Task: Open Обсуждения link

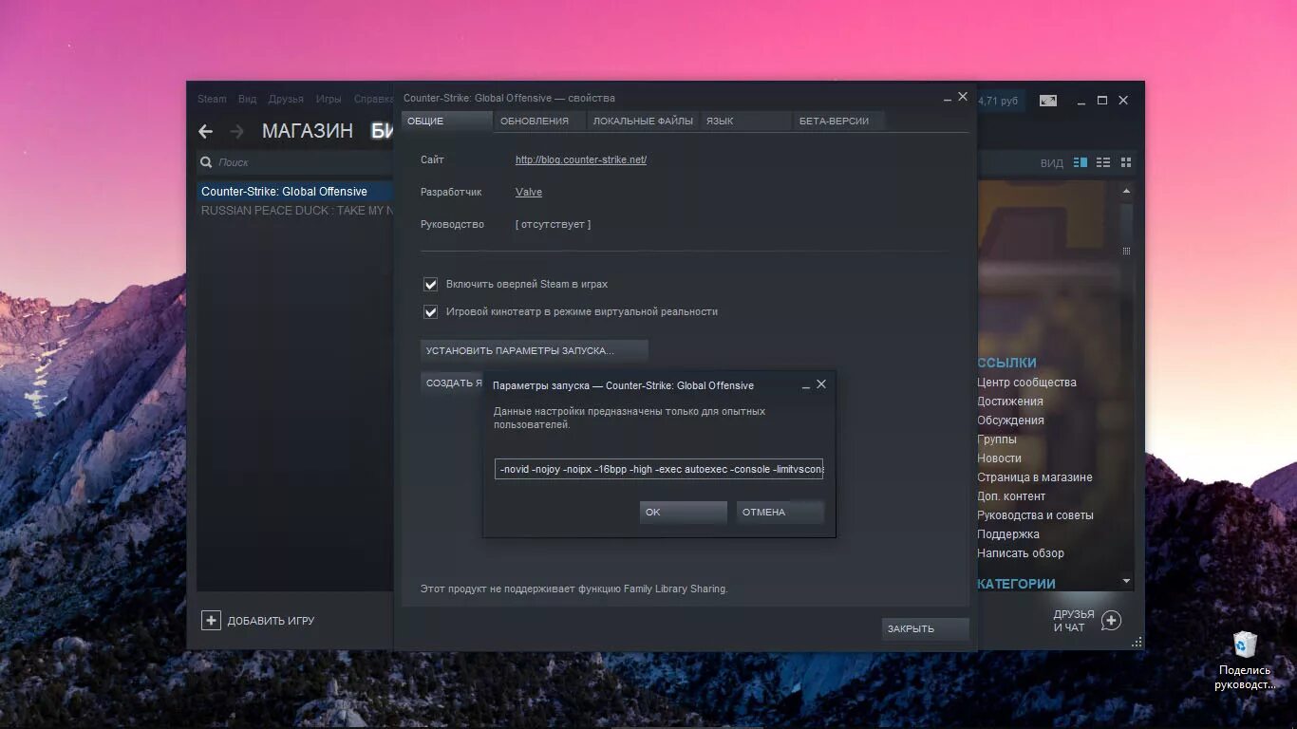Action: 1010,421
